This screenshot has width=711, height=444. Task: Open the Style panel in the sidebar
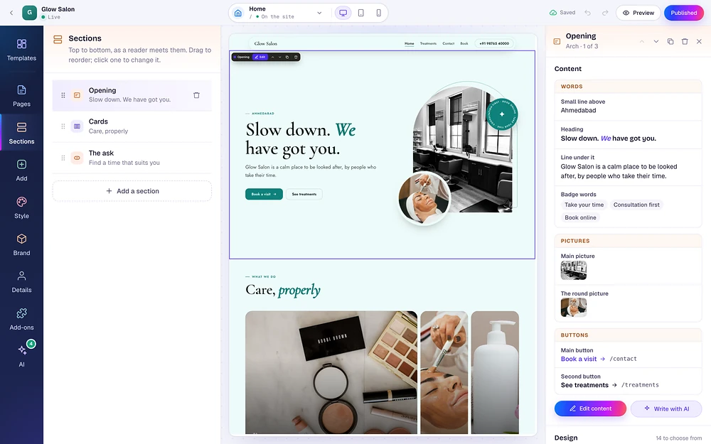(21, 208)
